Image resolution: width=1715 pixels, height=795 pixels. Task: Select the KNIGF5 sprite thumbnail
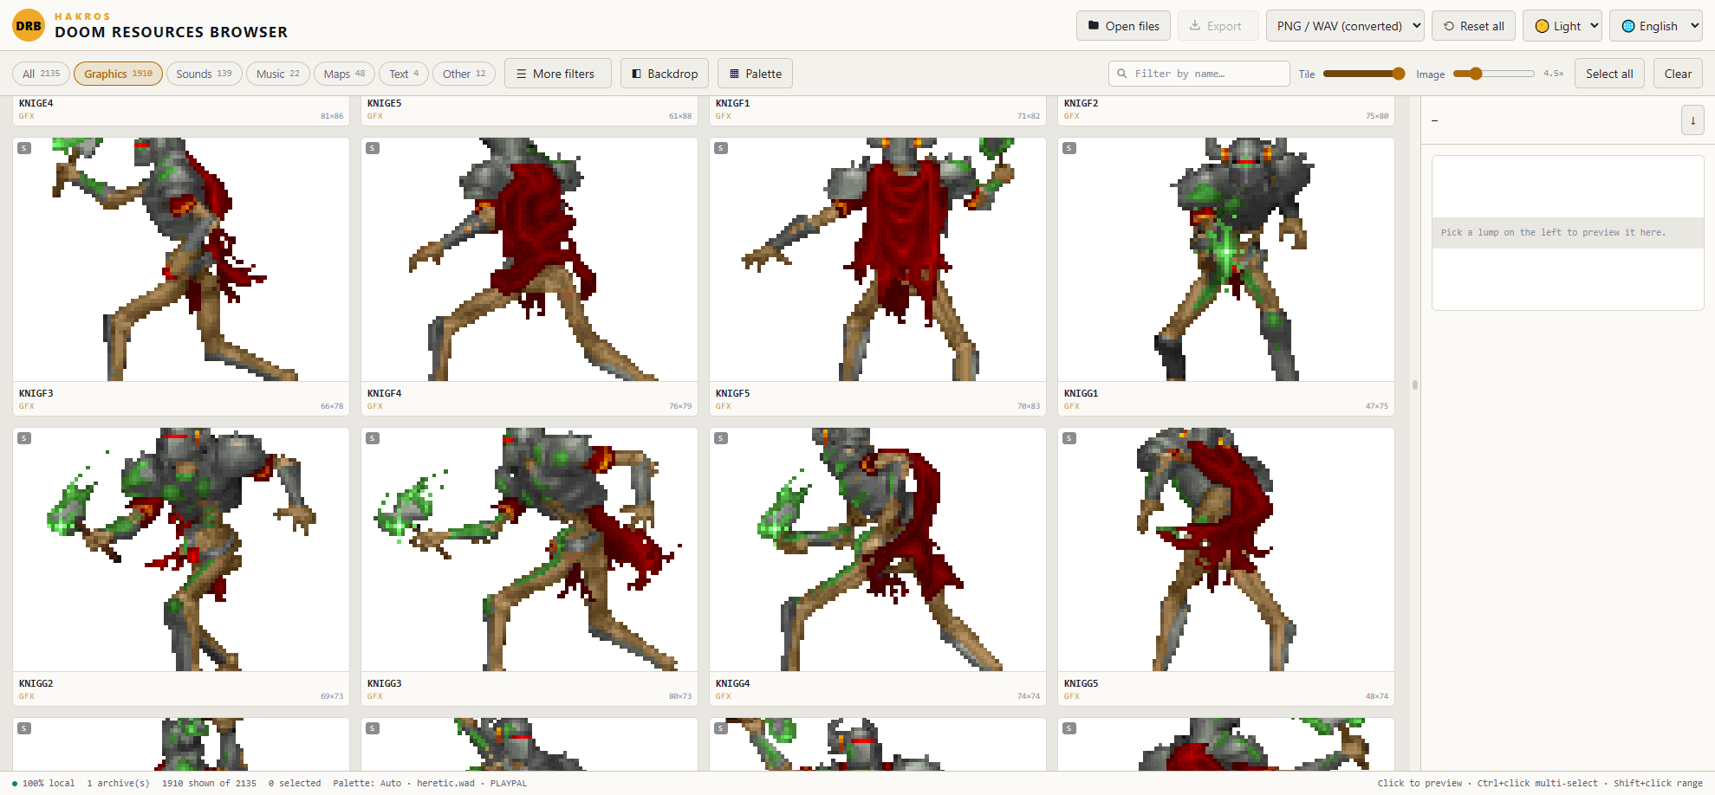click(878, 260)
